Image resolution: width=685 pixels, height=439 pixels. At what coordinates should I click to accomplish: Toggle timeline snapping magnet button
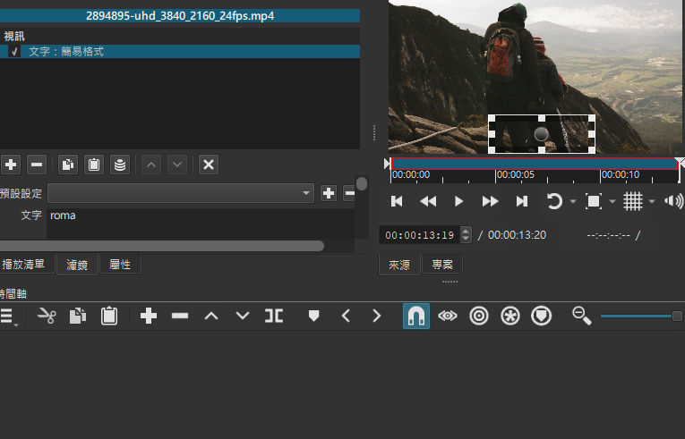tap(415, 316)
